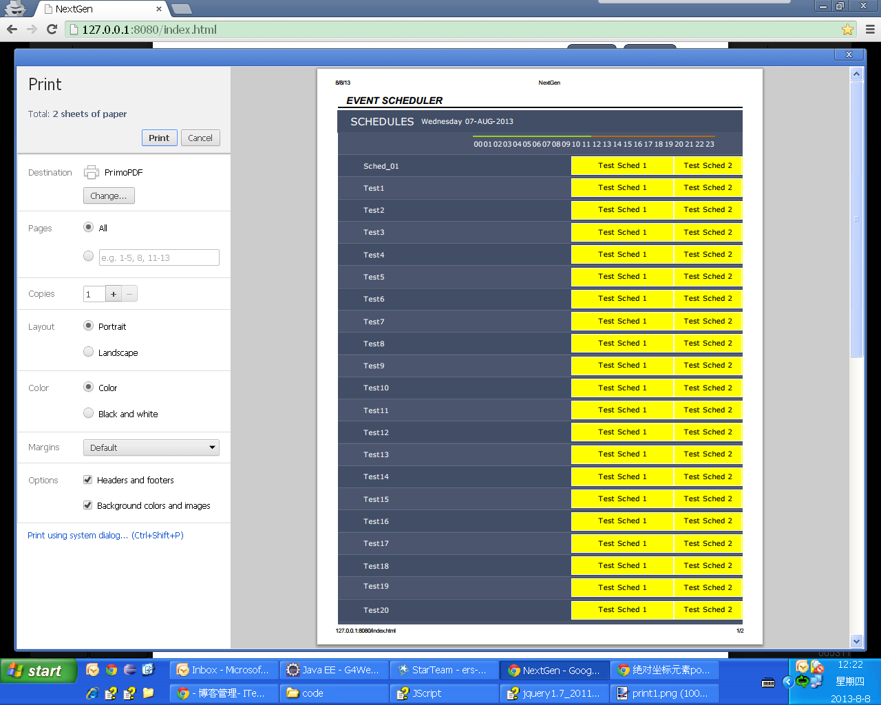Viewport: 881px width, 705px height.
Task: Click the Outlook icon in the system tray
Action: pos(802,666)
